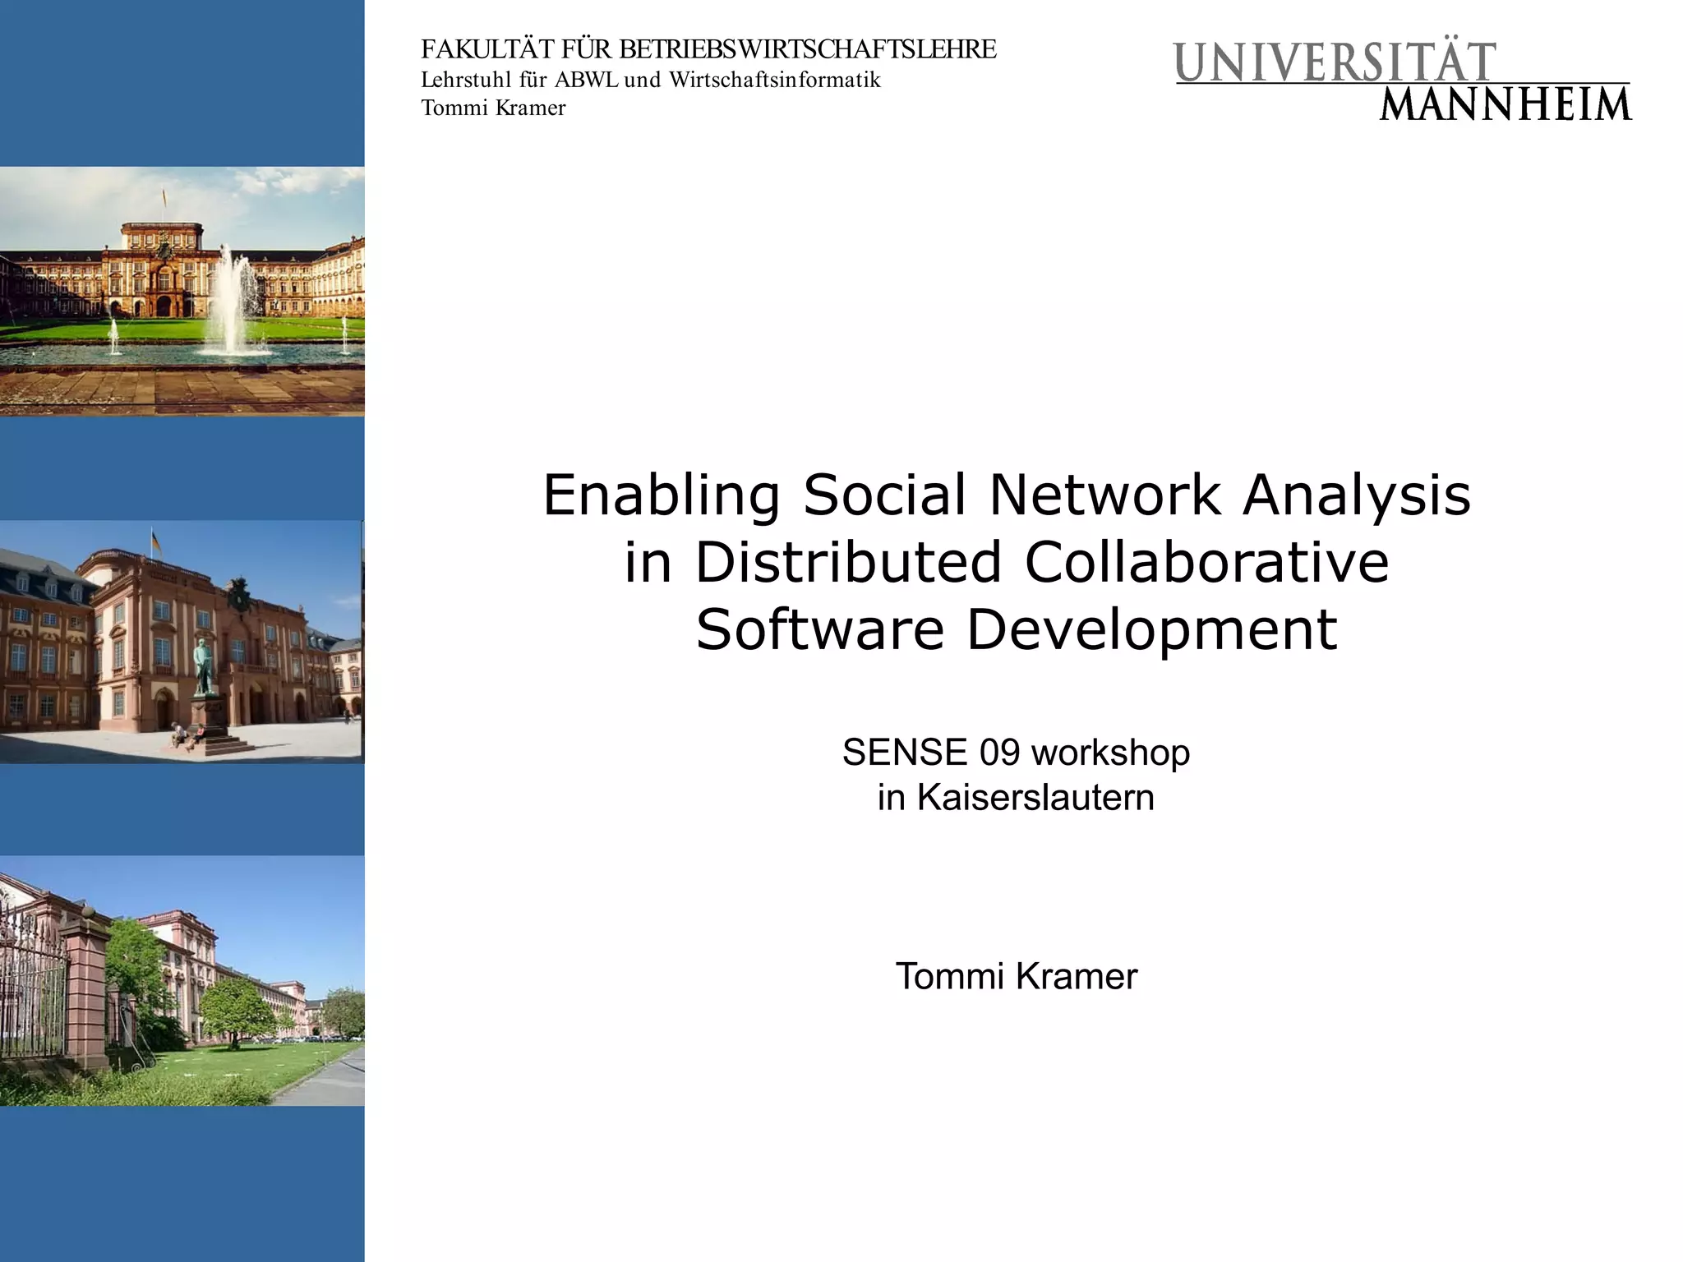Click the word UNIVERSITÄT in the logo
1683x1262 pixels.
[1335, 62]
